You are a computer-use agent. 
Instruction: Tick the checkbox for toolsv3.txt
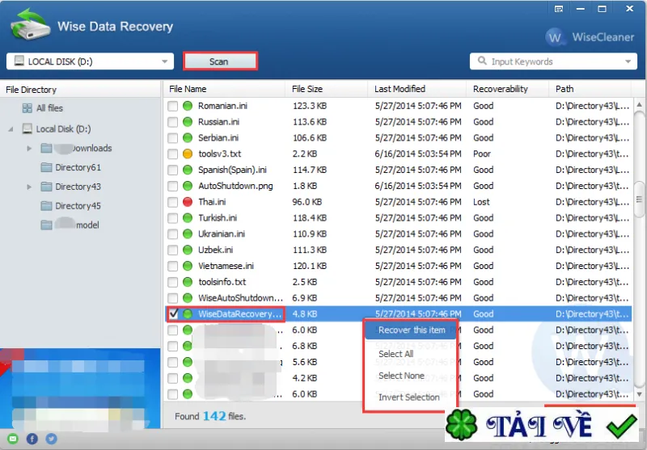click(x=173, y=154)
